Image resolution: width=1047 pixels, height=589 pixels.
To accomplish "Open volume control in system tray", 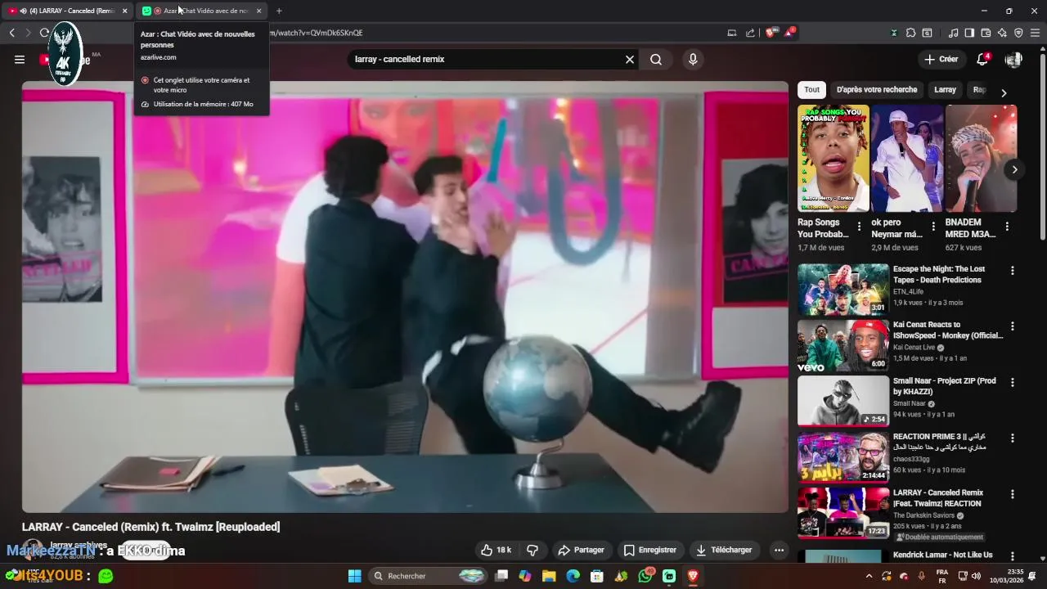I will pyautogui.click(x=975, y=576).
